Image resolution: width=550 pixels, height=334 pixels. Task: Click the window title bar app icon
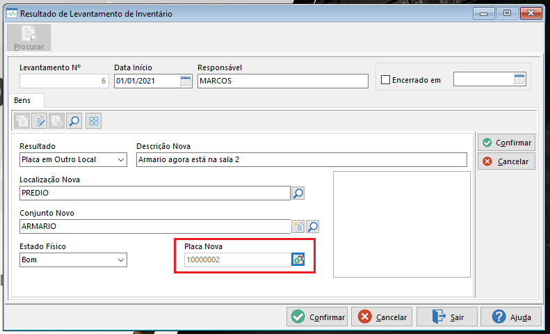(12, 14)
